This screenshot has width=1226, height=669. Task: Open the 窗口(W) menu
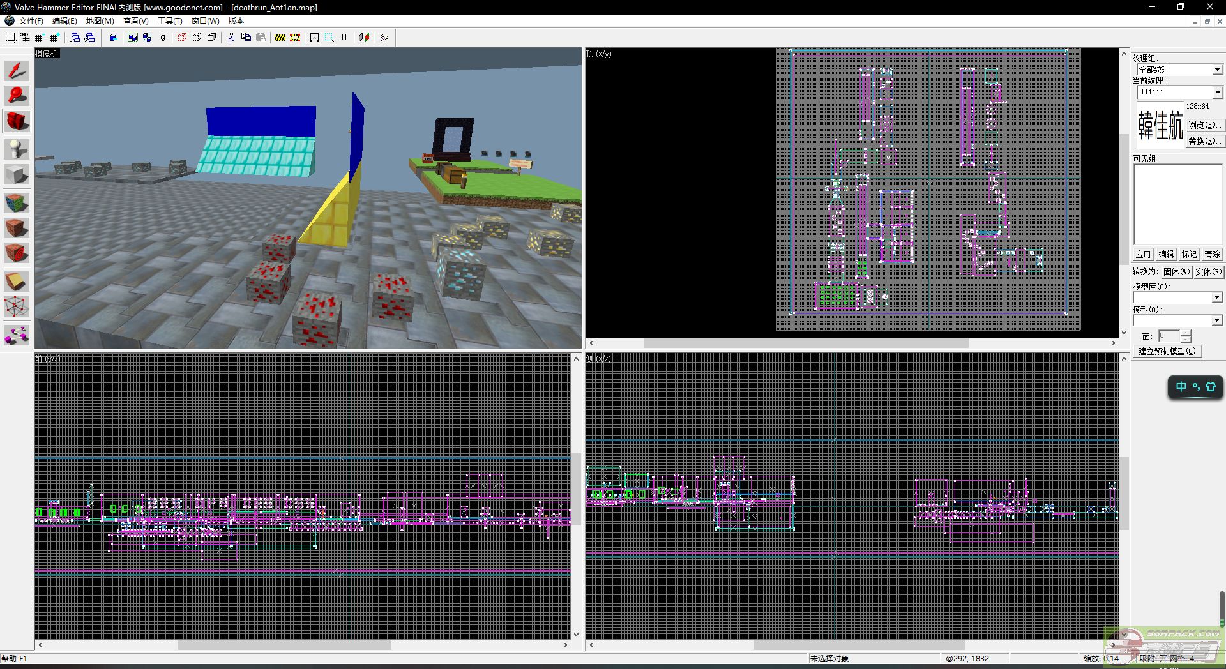pos(205,21)
